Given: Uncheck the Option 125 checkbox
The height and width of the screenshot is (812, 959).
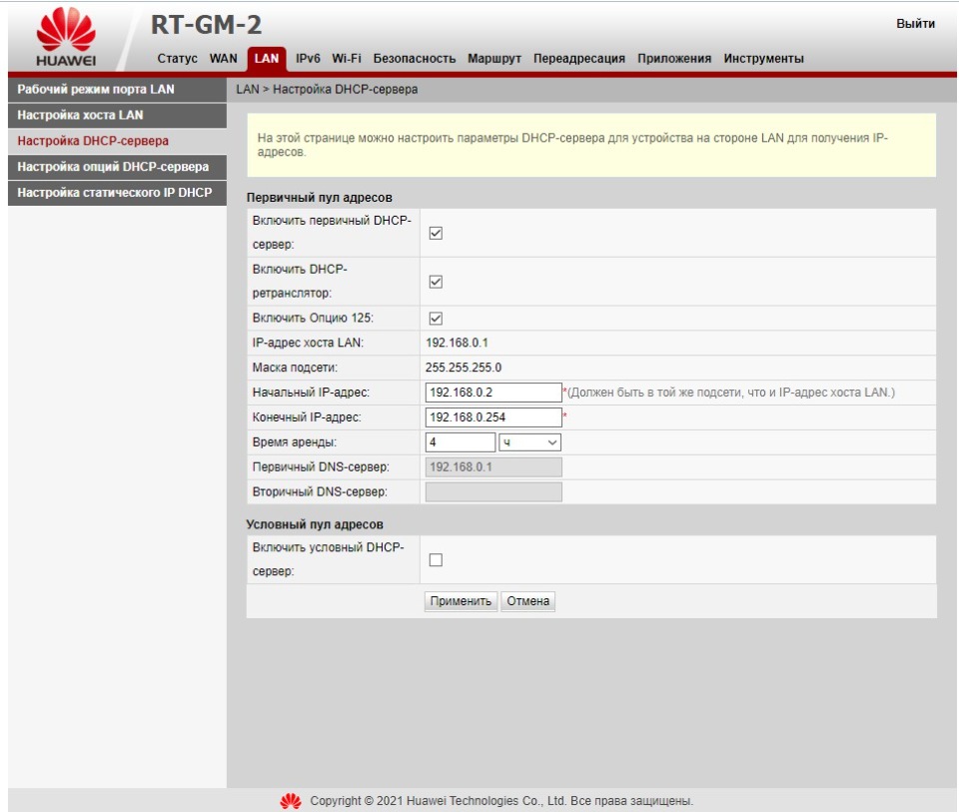Looking at the screenshot, I should coord(436,319).
